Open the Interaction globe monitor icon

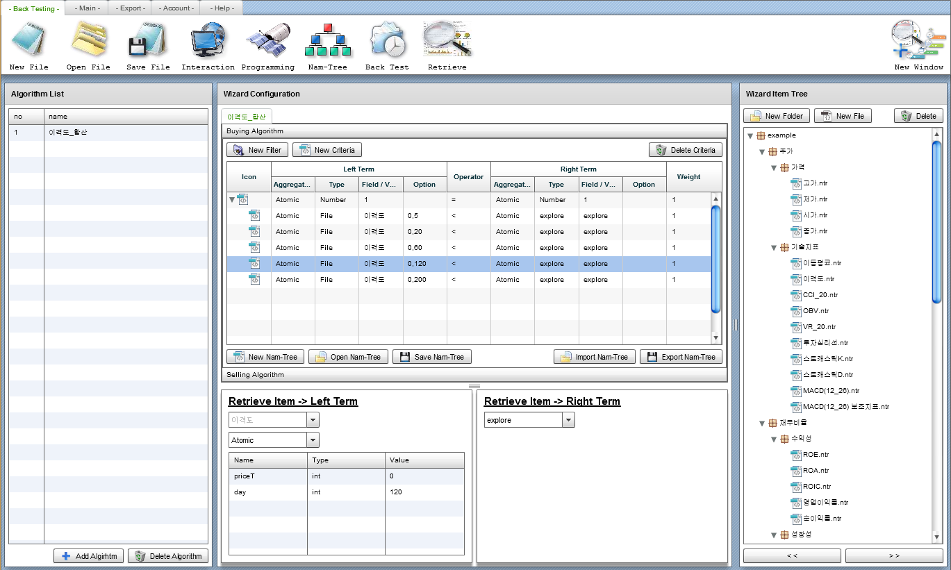[208, 40]
